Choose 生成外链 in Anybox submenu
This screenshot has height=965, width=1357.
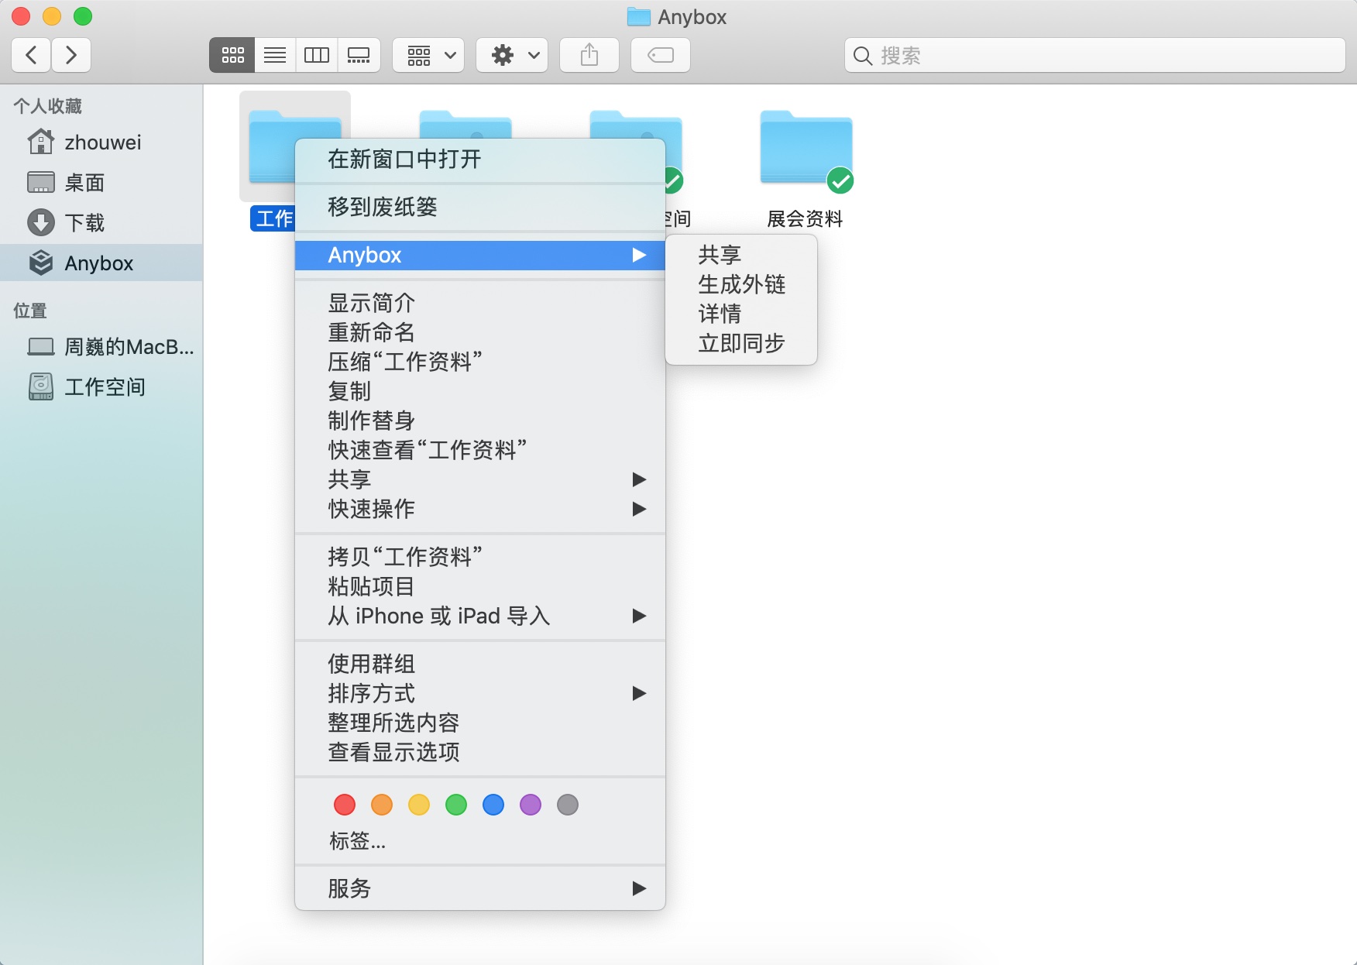[741, 284]
